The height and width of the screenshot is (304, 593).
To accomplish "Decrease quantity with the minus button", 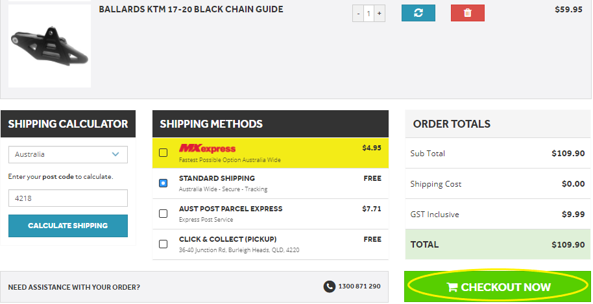I will (x=358, y=14).
